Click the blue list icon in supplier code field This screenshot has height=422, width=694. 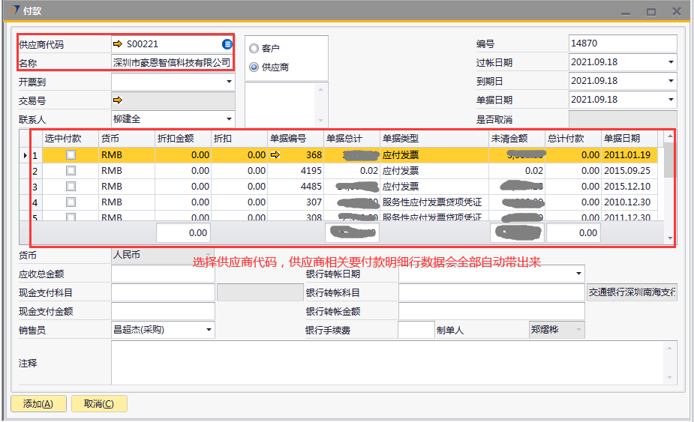pyautogui.click(x=227, y=44)
